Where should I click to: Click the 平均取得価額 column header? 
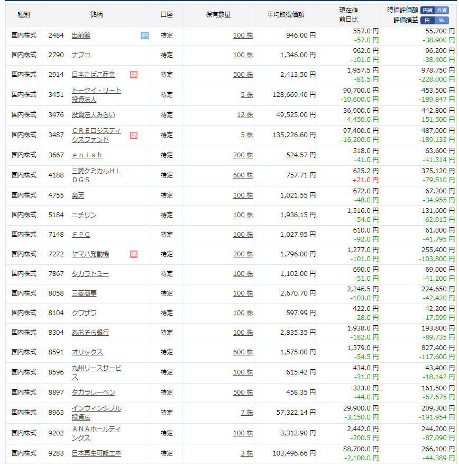(x=286, y=15)
